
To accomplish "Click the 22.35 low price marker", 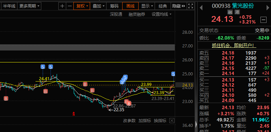I will click(x=119, y=110).
